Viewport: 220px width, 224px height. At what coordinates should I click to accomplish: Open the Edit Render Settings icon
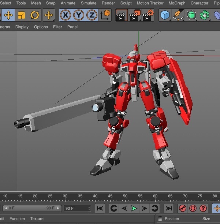click(x=148, y=15)
